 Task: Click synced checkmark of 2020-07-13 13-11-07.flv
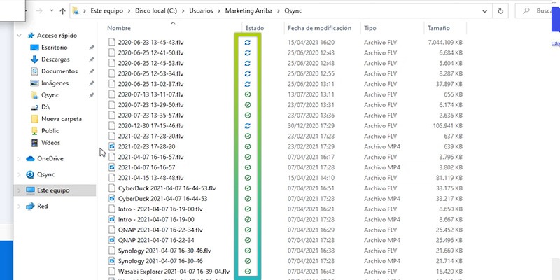pos(248,94)
